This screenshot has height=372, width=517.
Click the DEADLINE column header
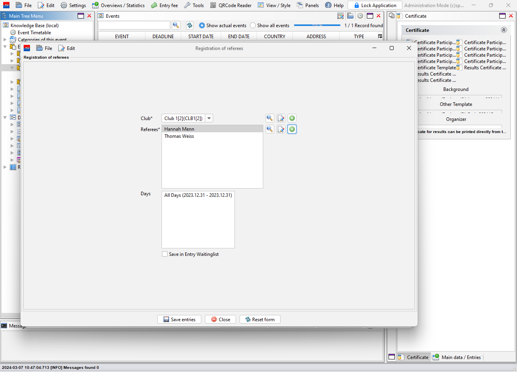163,36
